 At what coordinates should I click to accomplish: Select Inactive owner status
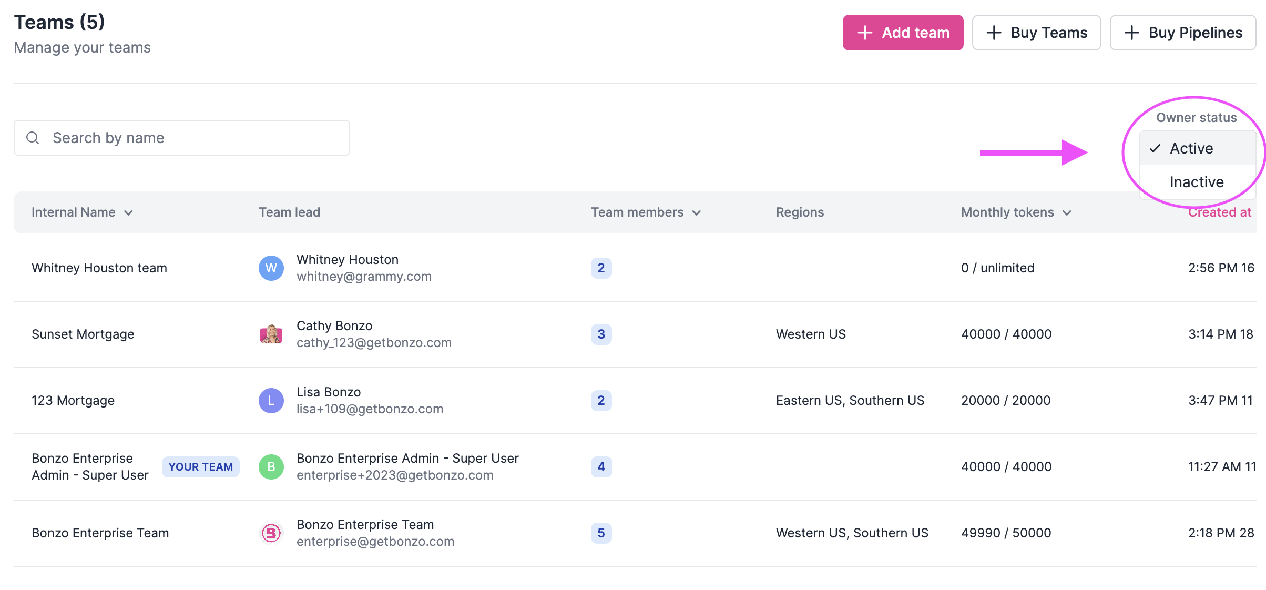(1197, 182)
